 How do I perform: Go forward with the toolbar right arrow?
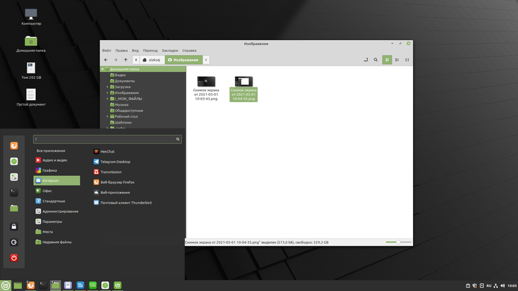116,59
